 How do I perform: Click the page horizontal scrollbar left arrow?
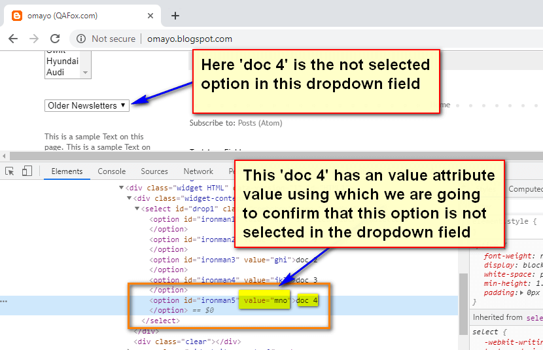click(x=4, y=156)
